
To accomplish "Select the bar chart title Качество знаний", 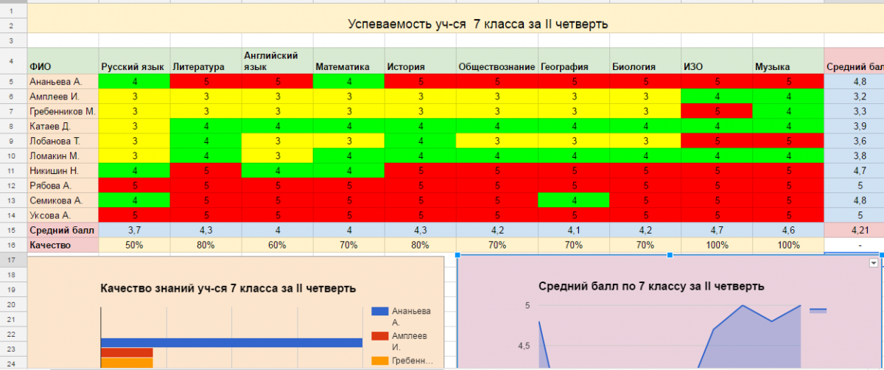I will click(228, 288).
